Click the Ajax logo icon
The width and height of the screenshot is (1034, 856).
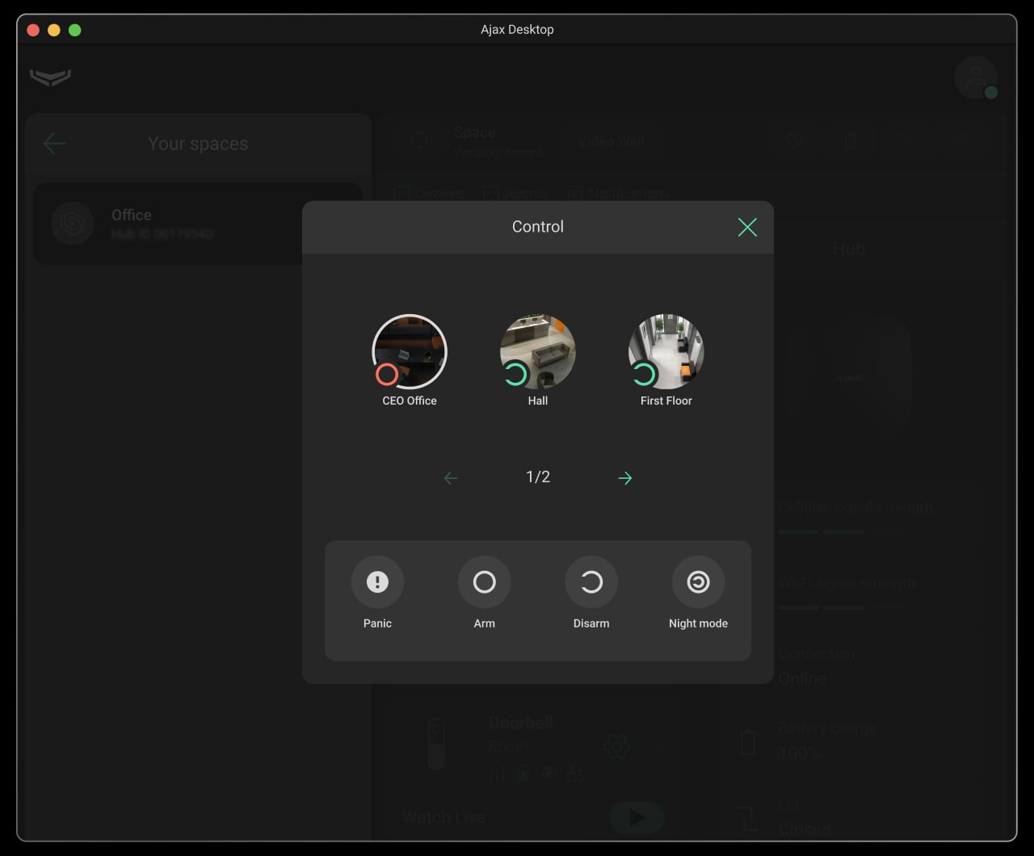pos(50,78)
